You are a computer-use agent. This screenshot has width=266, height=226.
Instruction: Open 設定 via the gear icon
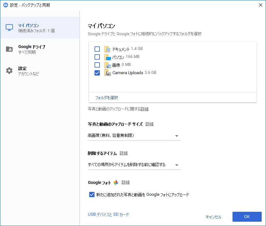coord(9,70)
